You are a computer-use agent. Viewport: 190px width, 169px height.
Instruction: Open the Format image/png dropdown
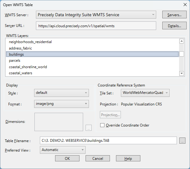62,104
